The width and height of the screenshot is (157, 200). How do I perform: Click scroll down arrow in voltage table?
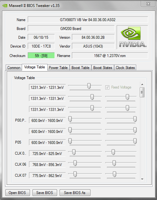[142, 179]
